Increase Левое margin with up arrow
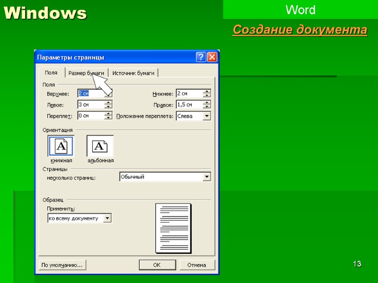The width and height of the screenshot is (378, 283). [109, 102]
